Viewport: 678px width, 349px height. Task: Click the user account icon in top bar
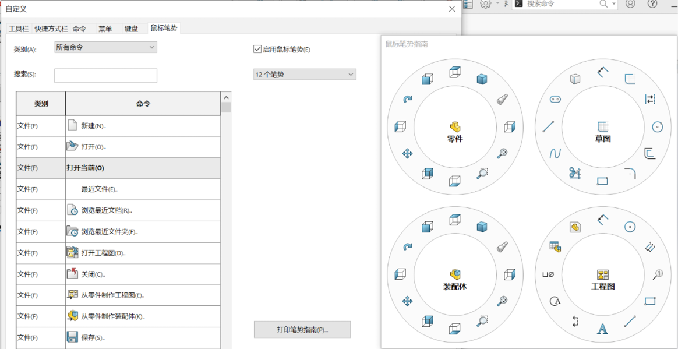[630, 4]
